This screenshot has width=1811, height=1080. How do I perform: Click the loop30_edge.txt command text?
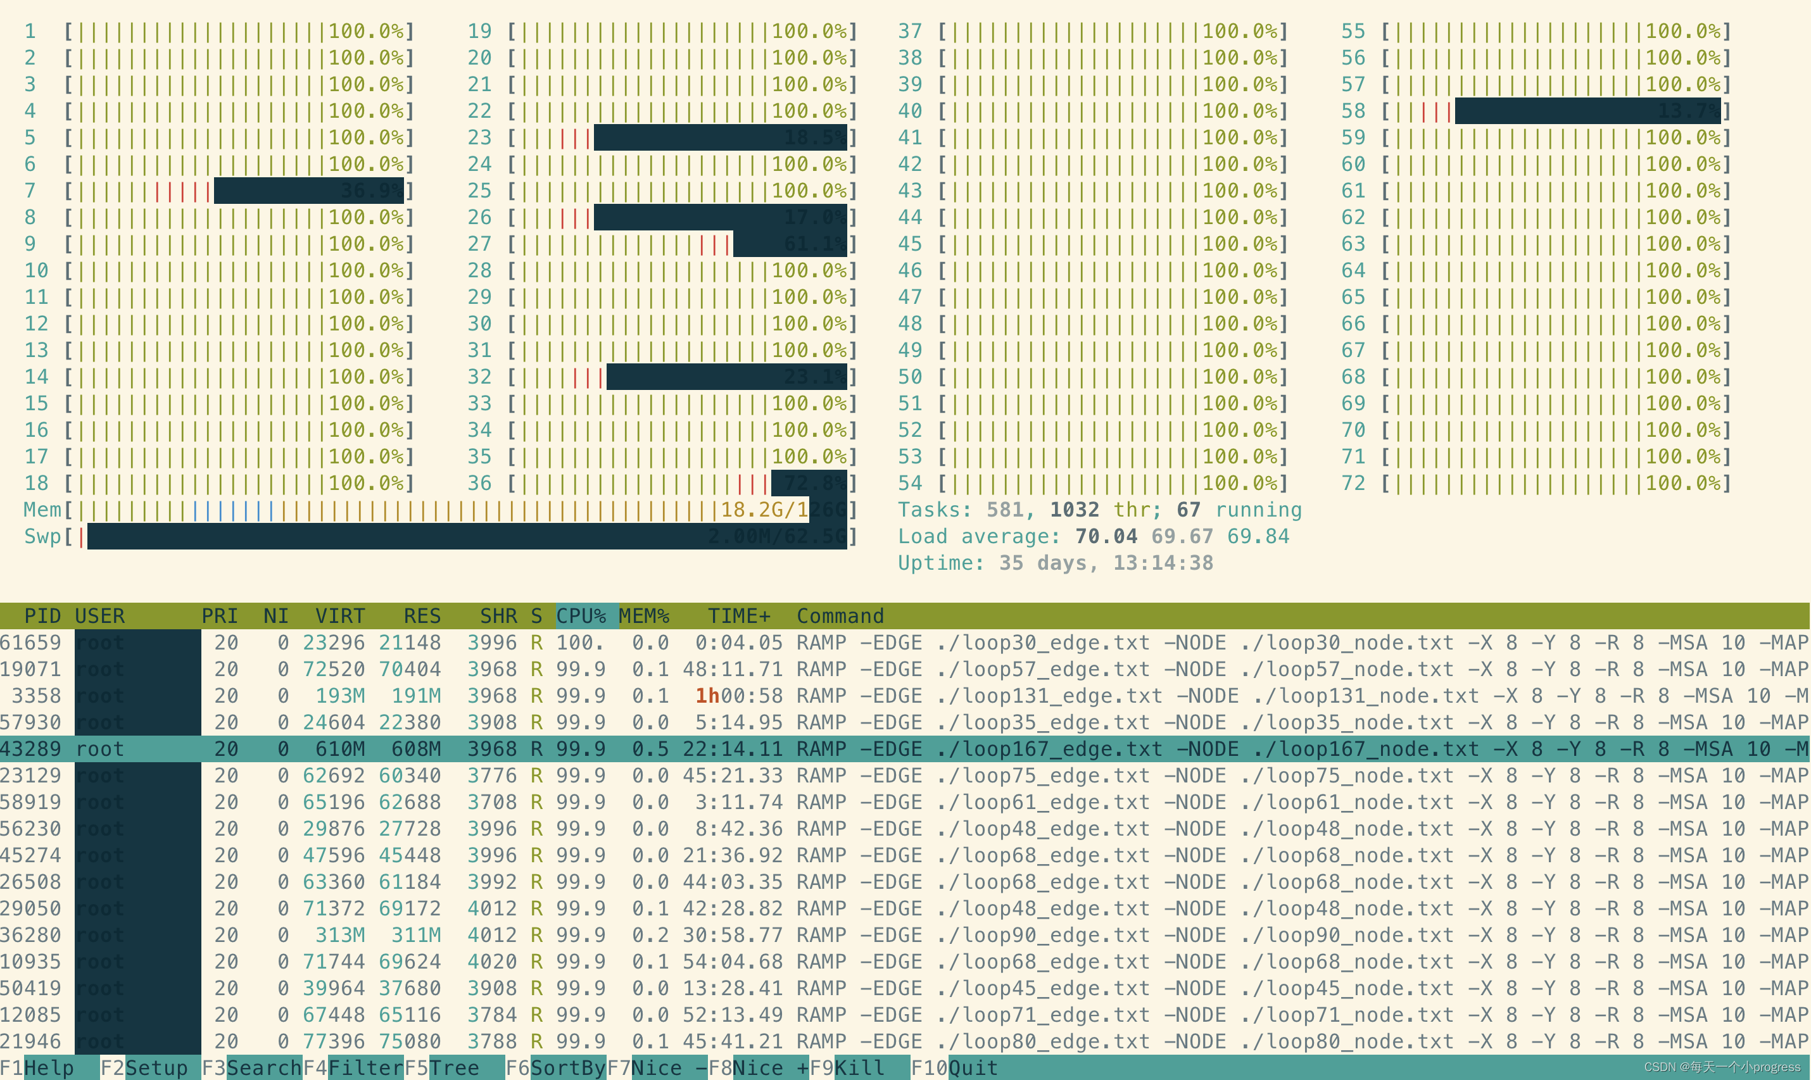(x=1043, y=643)
